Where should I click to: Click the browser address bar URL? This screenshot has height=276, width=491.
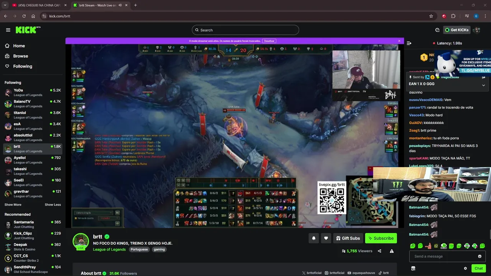pyautogui.click(x=60, y=16)
